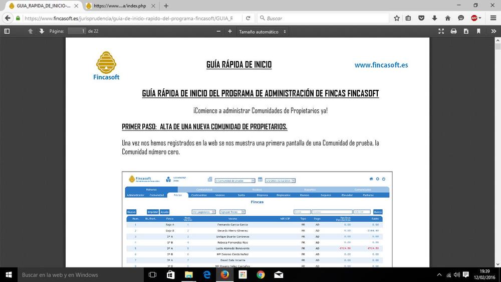Click the embedded Fincas screenshot image
This screenshot has width=501, height=282.
(257, 219)
